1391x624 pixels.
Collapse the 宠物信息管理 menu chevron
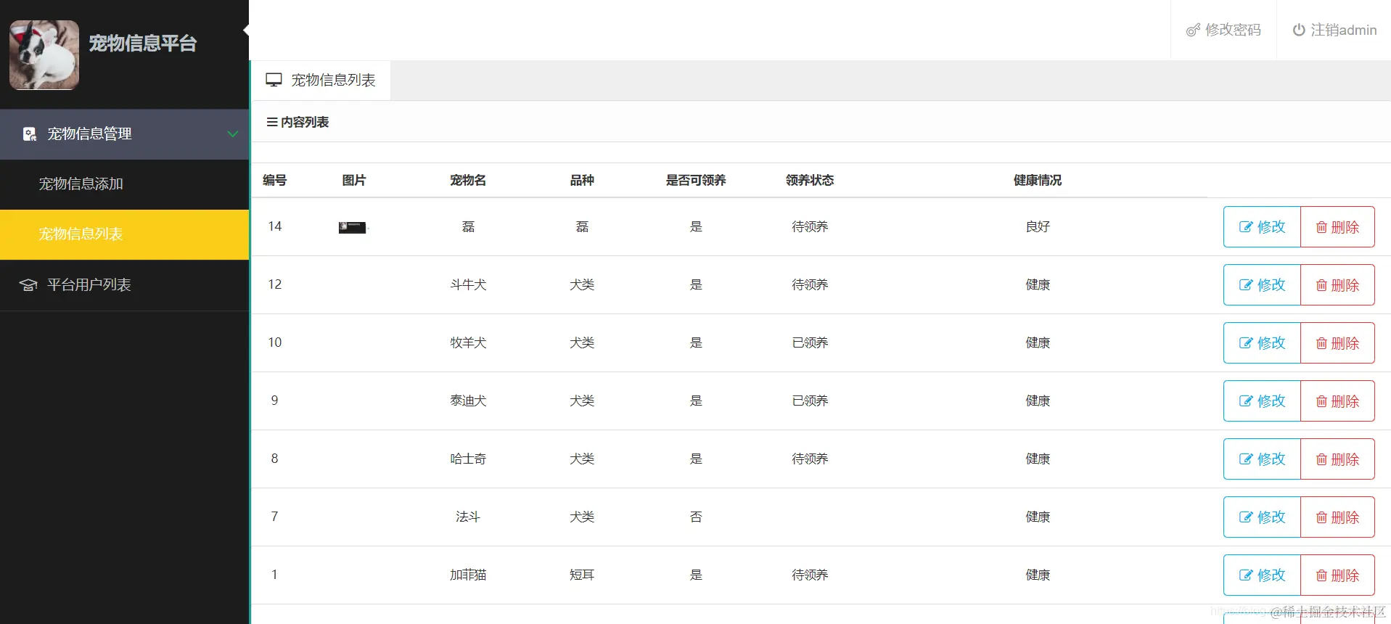pos(233,134)
